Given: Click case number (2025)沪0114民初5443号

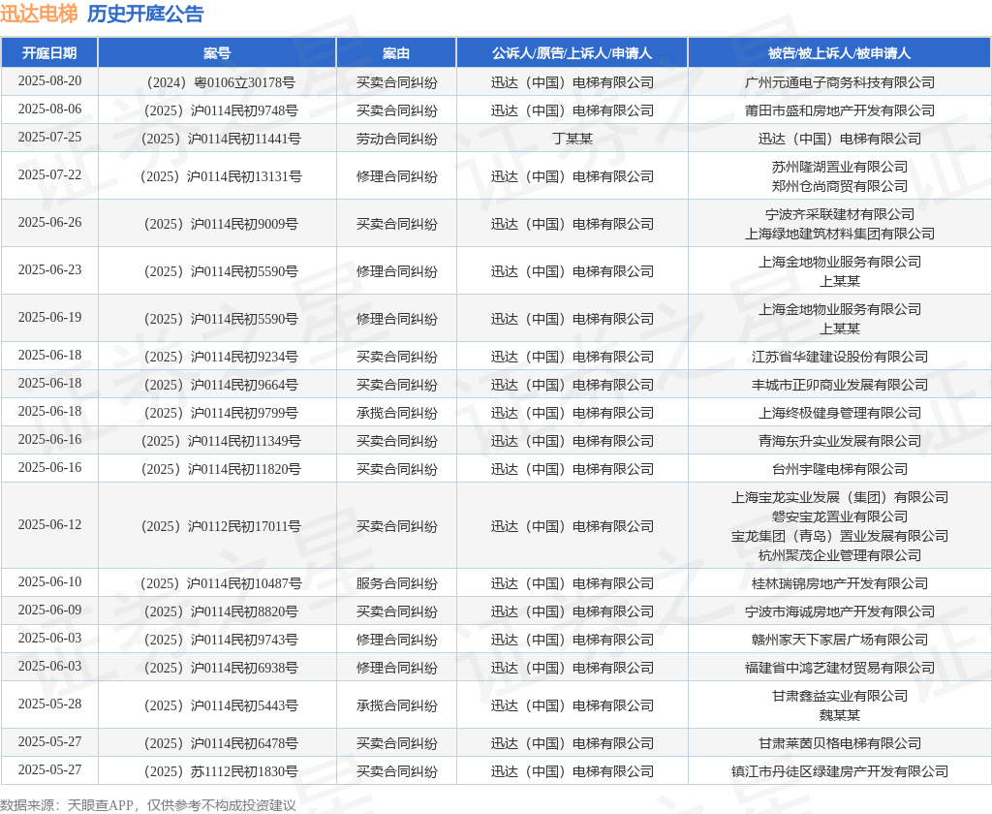Looking at the screenshot, I should (217, 705).
